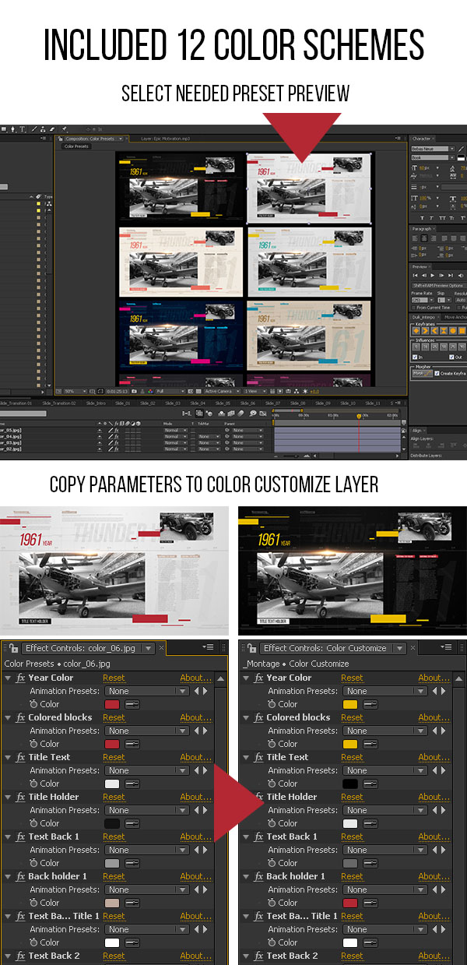This screenshot has height=965, width=467.
Task: Click the Color stopwatch under Colored blocks in color_06.jpg panel
Action: click(33, 744)
